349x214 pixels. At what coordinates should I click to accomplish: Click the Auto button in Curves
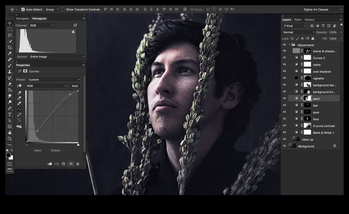pyautogui.click(x=75, y=86)
